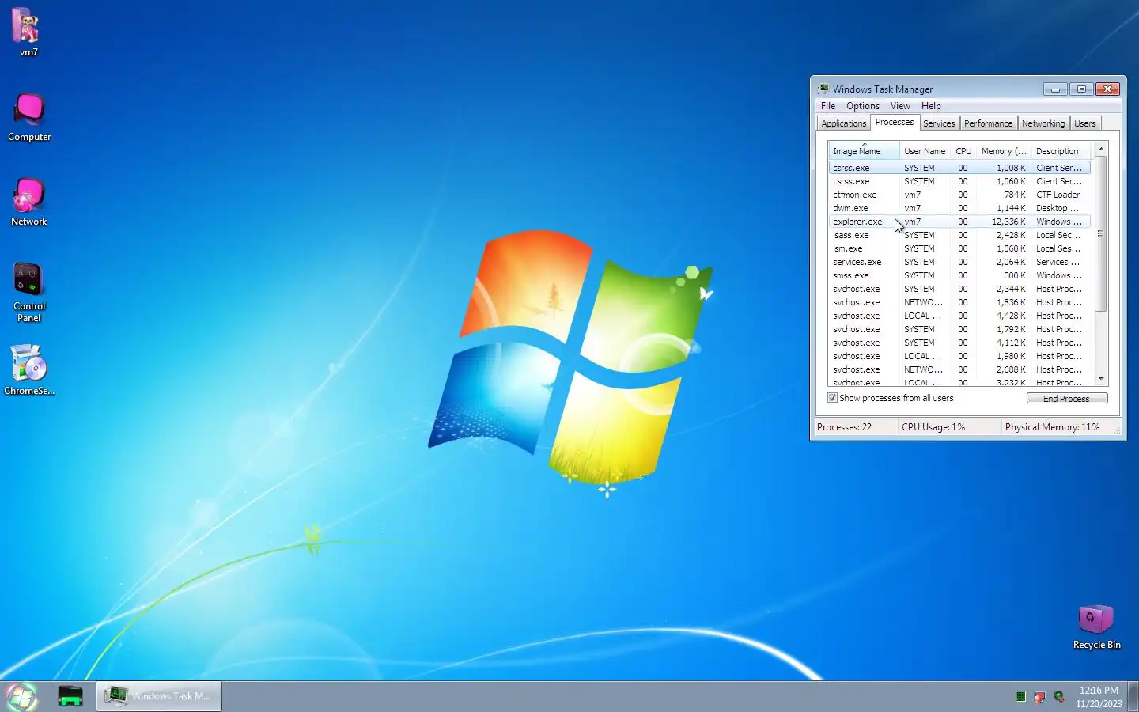Image resolution: width=1139 pixels, height=712 pixels.
Task: Select the svchost.exe row using 4,428 K
Action: tap(959, 316)
